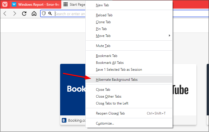209x132 pixels.
Task: Select Reopen Closed Tab
Action: 129,113
